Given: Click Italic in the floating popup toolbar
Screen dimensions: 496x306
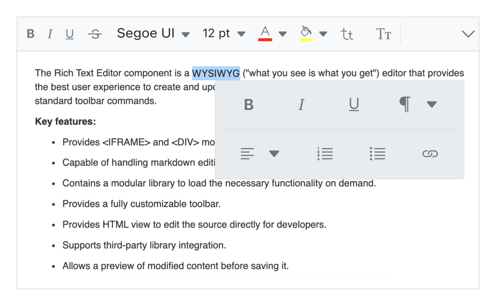Looking at the screenshot, I should [301, 105].
